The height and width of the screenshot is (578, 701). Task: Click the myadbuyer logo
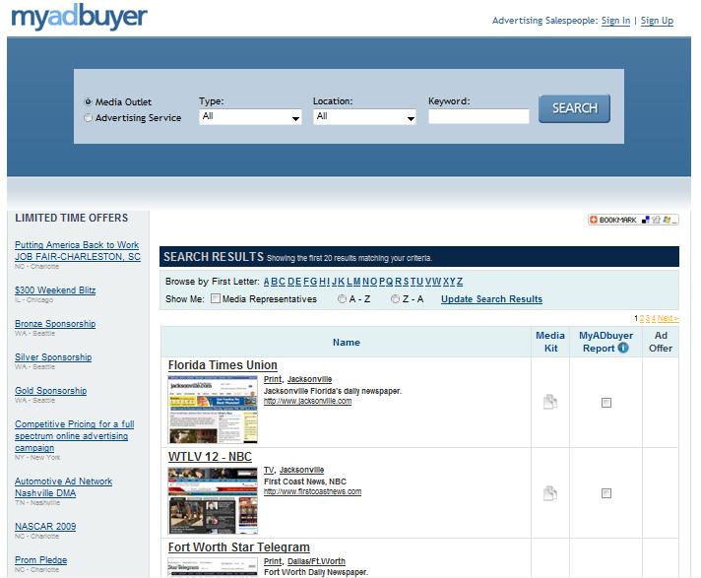(79, 17)
